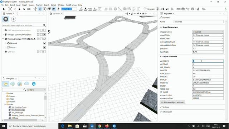Open the view settings camera menu in 3D View

138,14
